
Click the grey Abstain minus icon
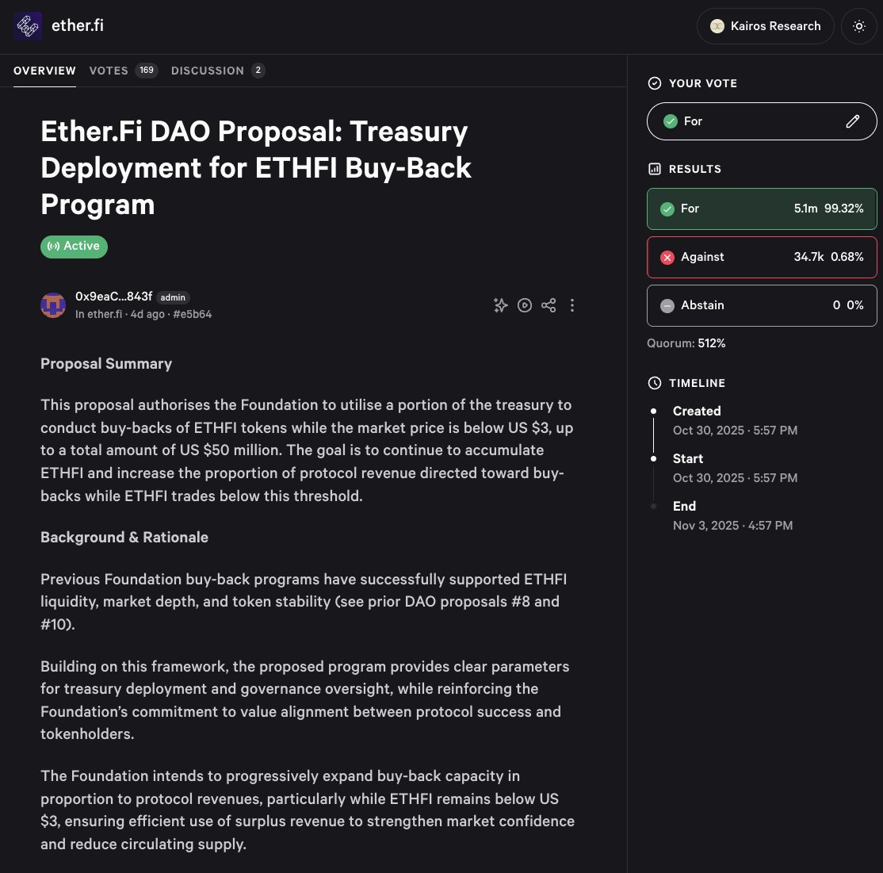667,306
